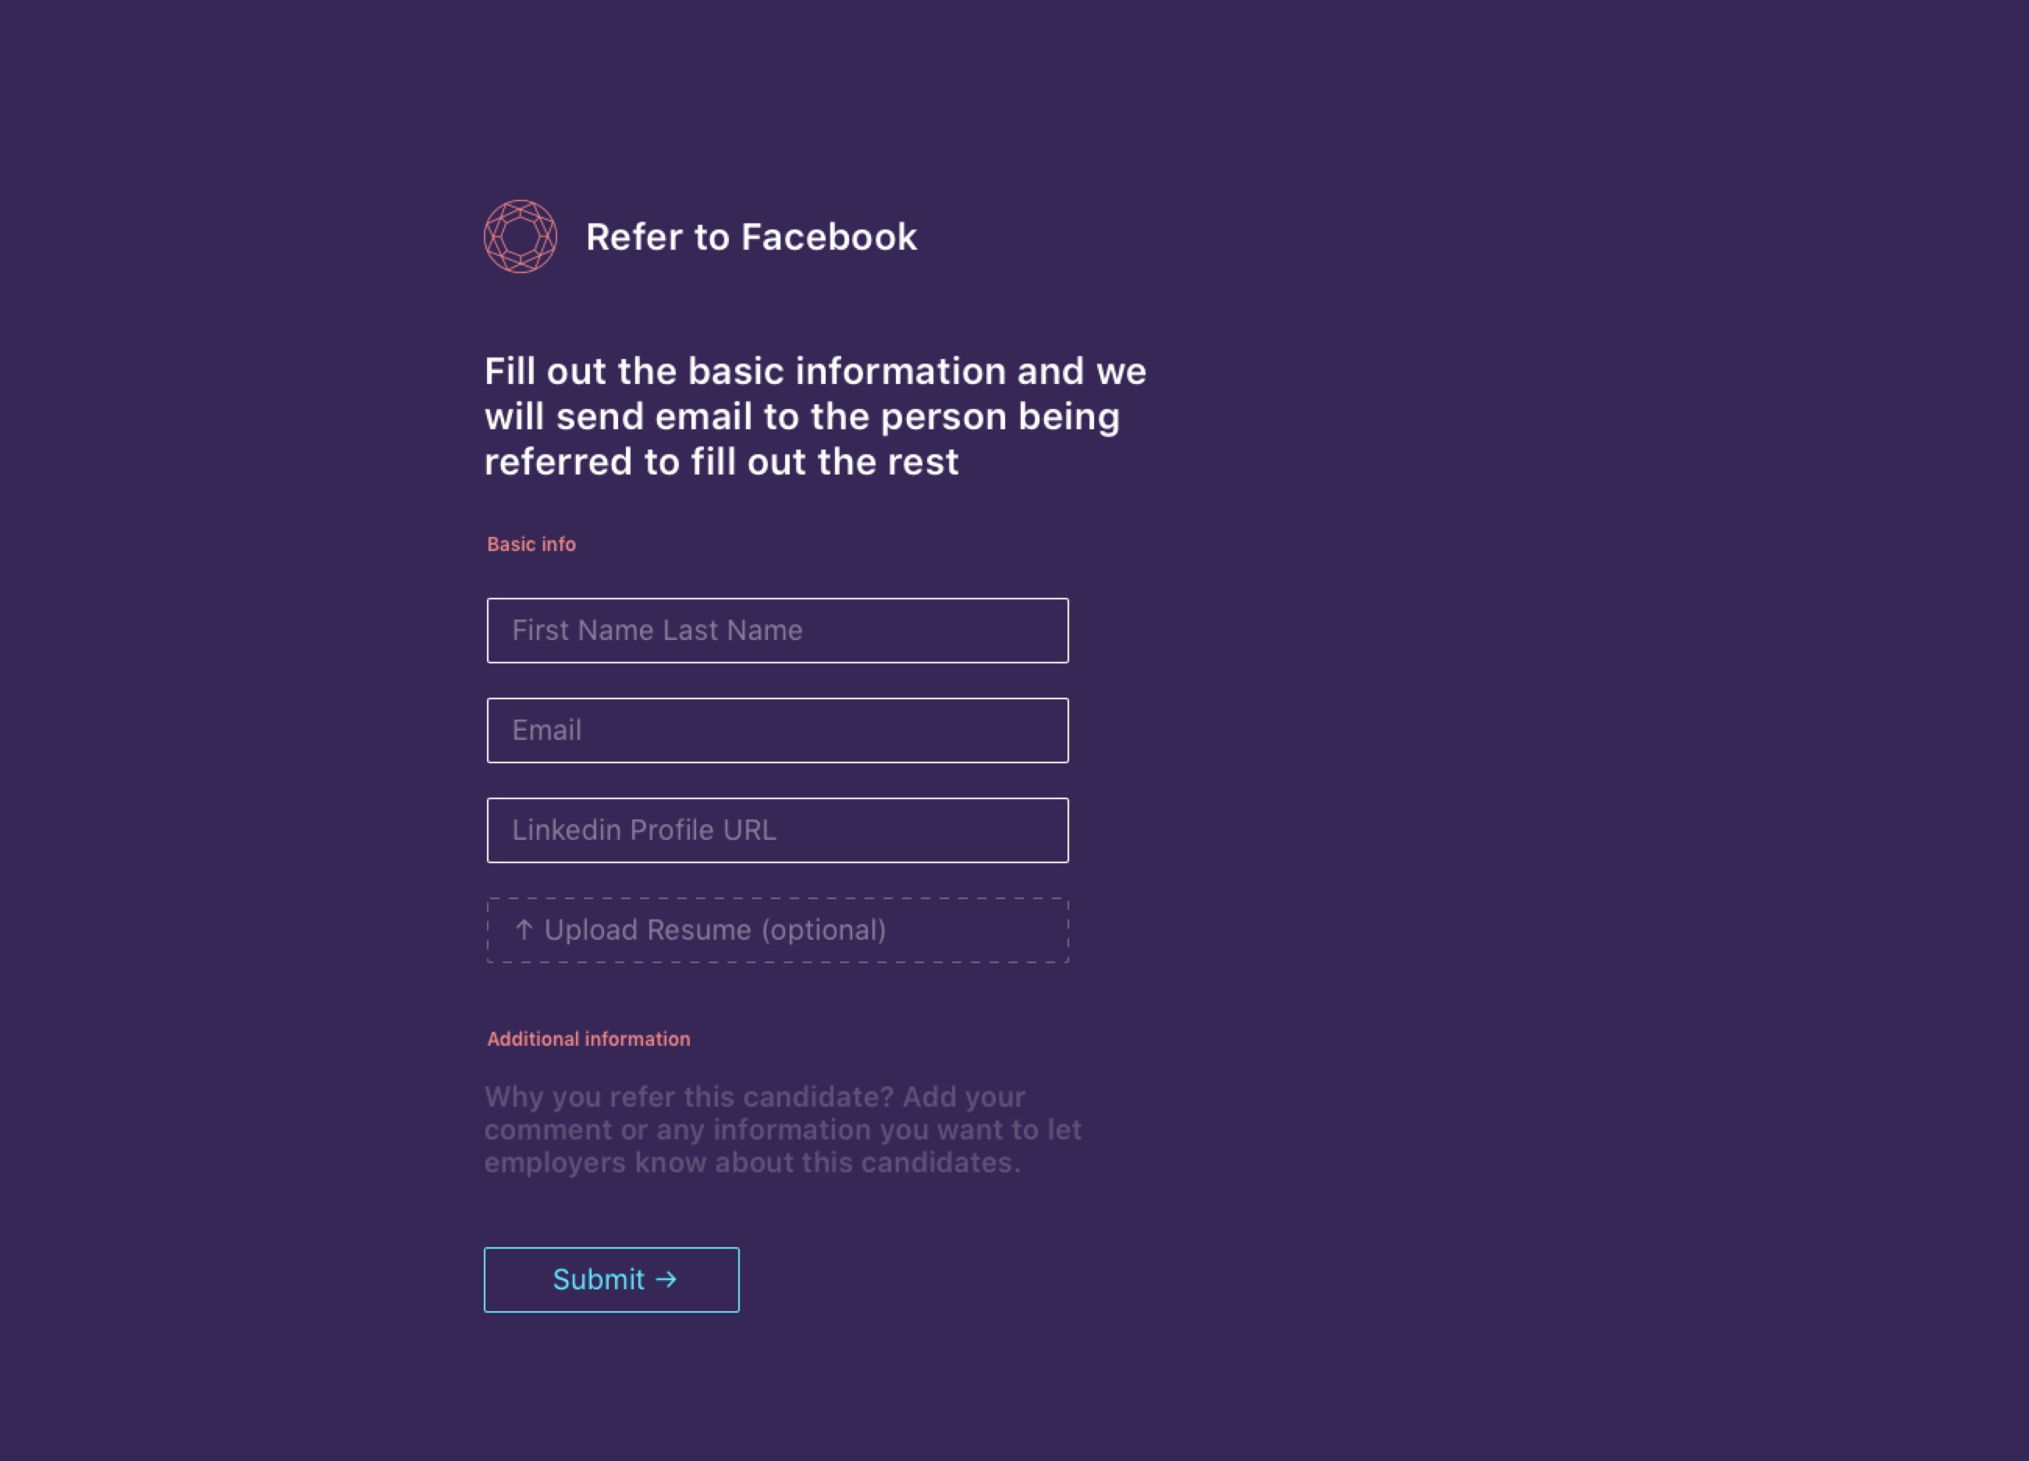
Task: Click the "Additional information" section label
Action: (588, 1039)
